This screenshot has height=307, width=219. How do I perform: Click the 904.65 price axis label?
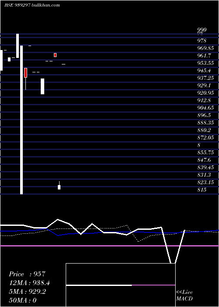205,108
